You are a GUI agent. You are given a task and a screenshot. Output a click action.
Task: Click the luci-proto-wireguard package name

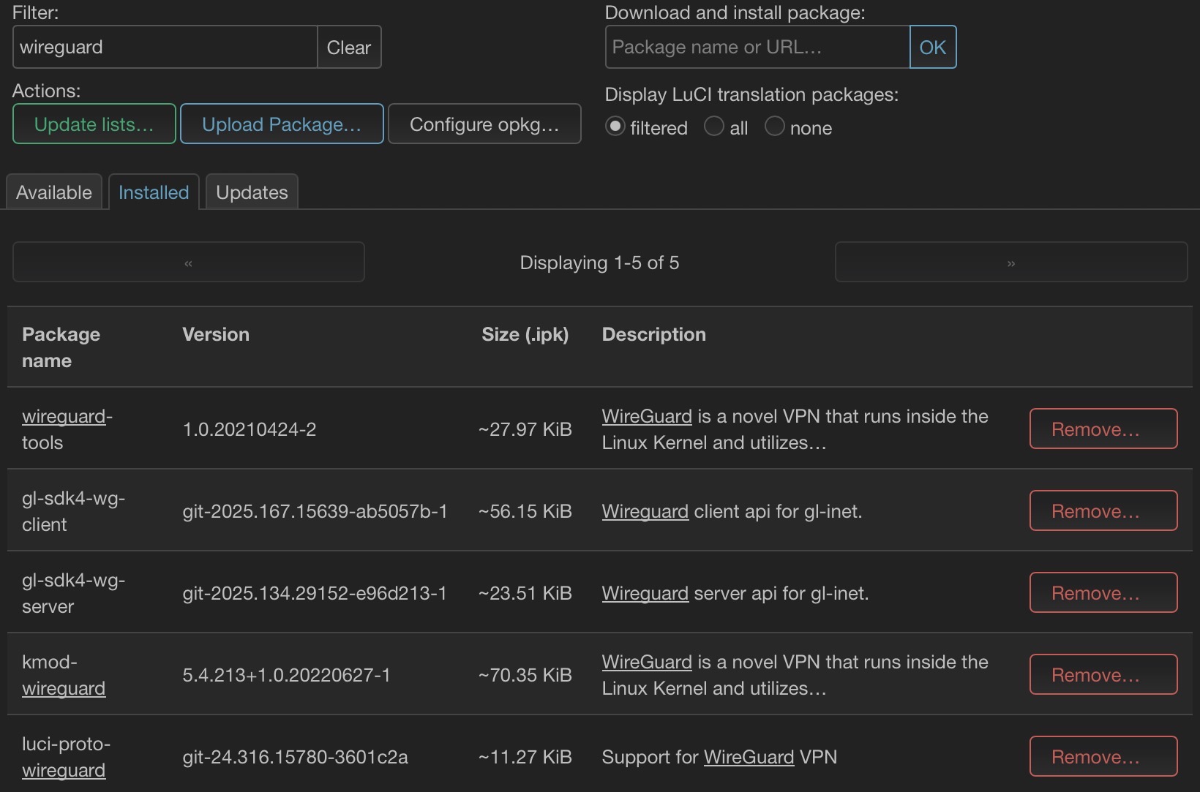pos(66,757)
